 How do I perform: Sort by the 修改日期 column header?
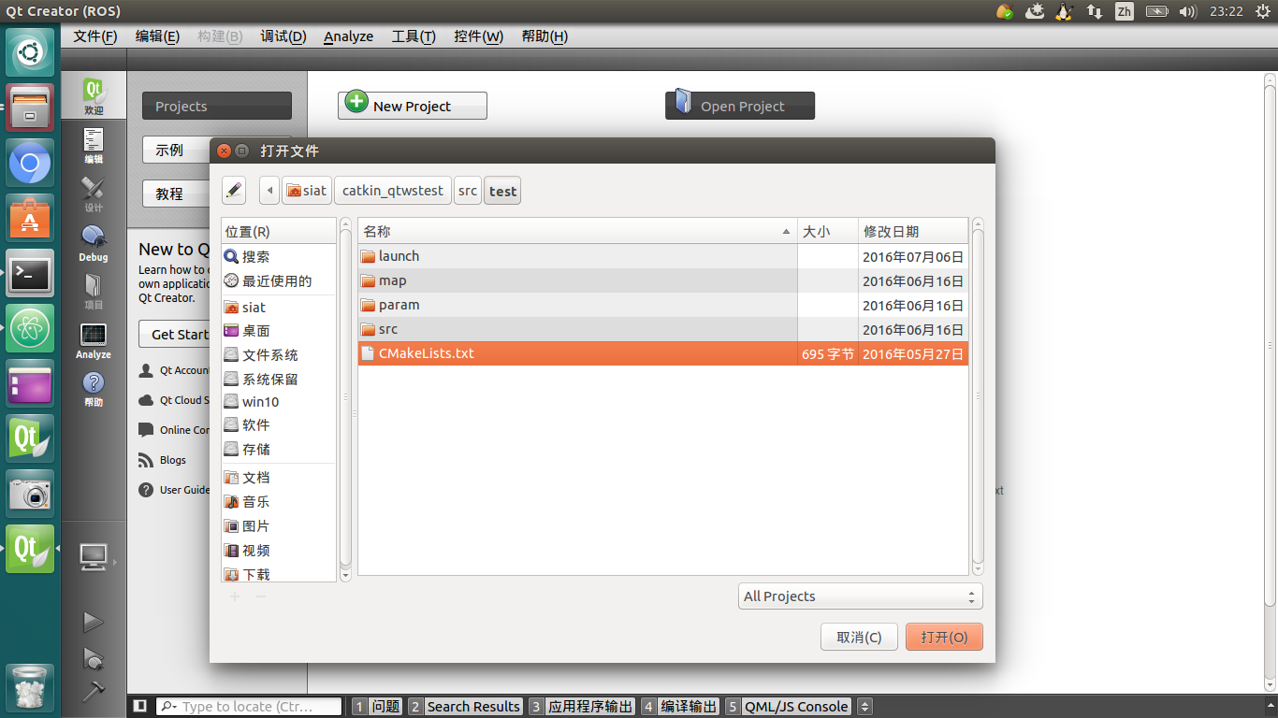(913, 231)
